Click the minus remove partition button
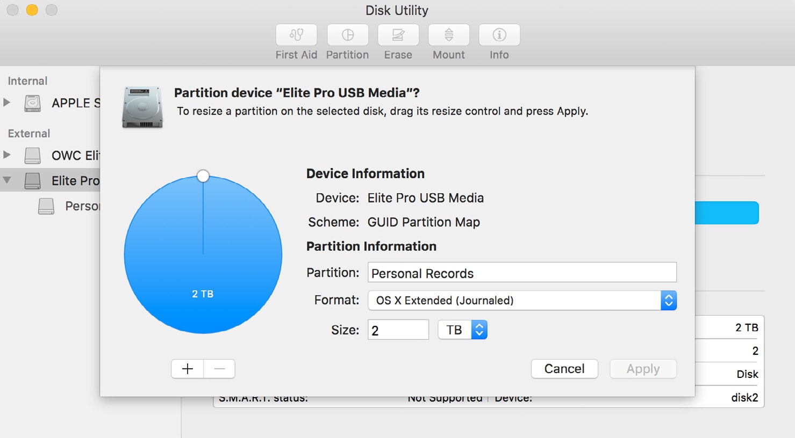The width and height of the screenshot is (795, 438). (219, 369)
